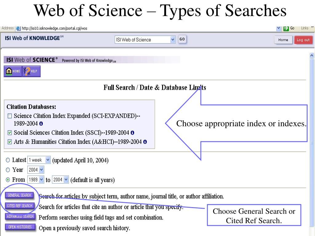Click the red Log out button
Image resolution: width=315 pixels, height=236 pixels.
click(303, 40)
